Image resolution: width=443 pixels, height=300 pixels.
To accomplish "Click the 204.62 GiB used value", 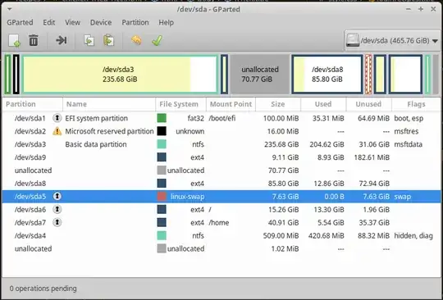I will (327, 144).
